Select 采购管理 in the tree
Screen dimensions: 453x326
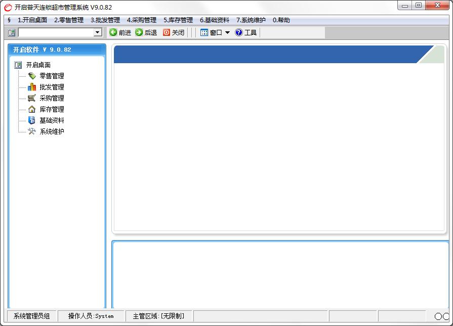click(x=52, y=98)
